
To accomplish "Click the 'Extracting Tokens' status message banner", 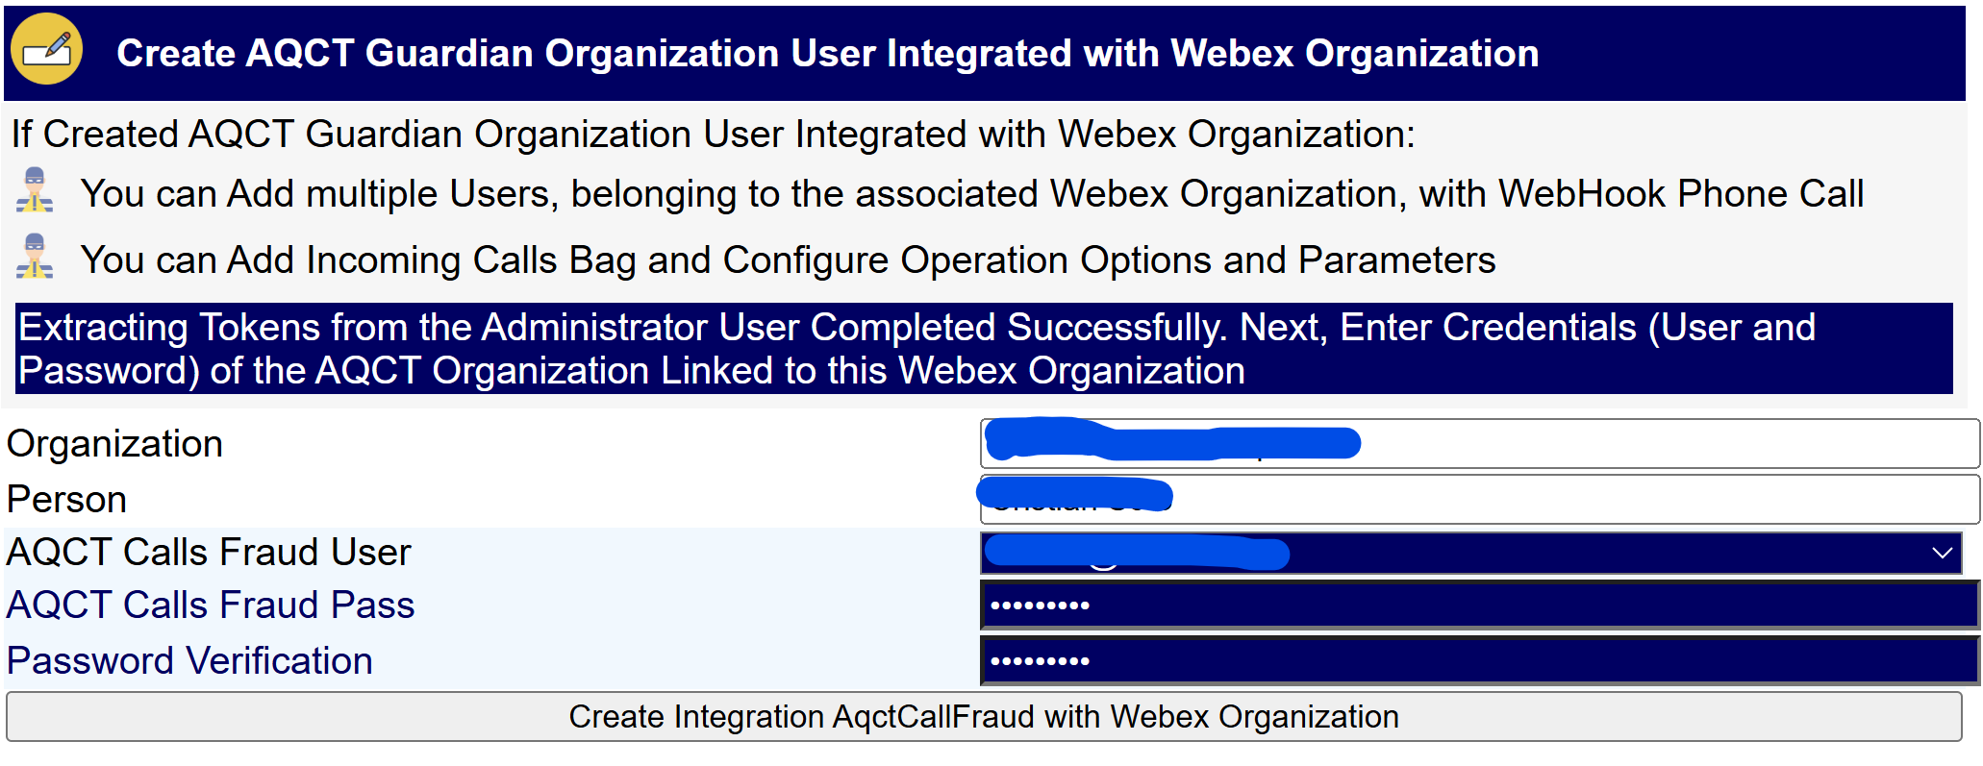I will [983, 349].
